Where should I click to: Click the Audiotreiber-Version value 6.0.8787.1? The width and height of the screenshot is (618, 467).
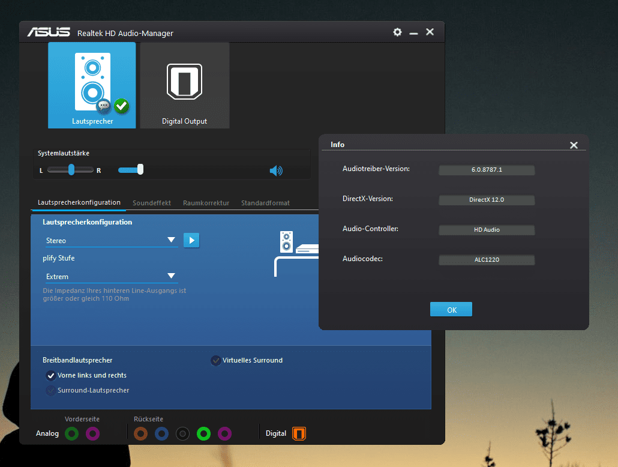pyautogui.click(x=487, y=170)
